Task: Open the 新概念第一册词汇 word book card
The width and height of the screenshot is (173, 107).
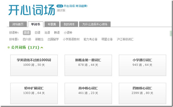Action: (x=88, y=65)
